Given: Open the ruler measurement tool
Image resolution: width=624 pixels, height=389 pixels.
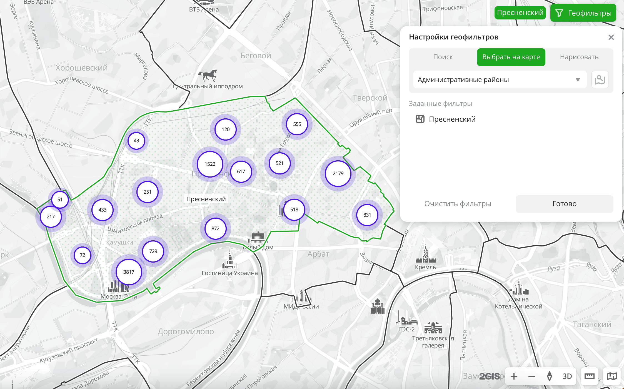Looking at the screenshot, I should point(589,376).
